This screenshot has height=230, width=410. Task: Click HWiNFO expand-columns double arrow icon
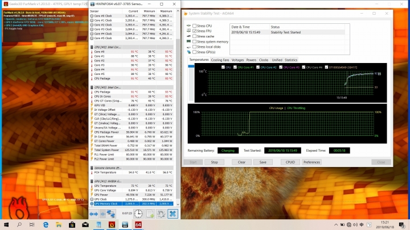(93, 214)
